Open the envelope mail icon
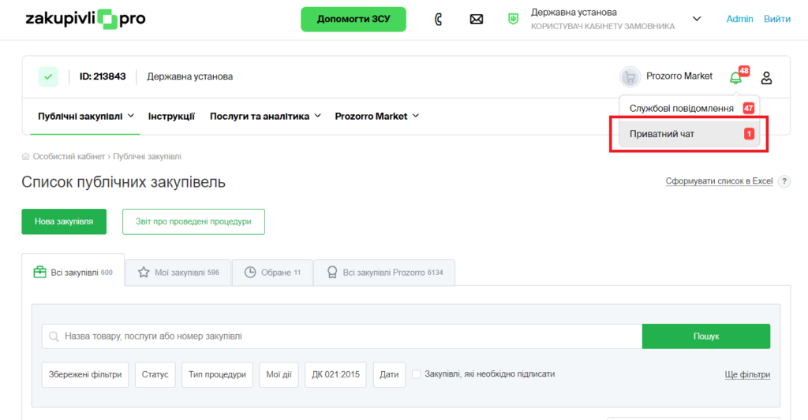The height and width of the screenshot is (420, 808). 476,19
